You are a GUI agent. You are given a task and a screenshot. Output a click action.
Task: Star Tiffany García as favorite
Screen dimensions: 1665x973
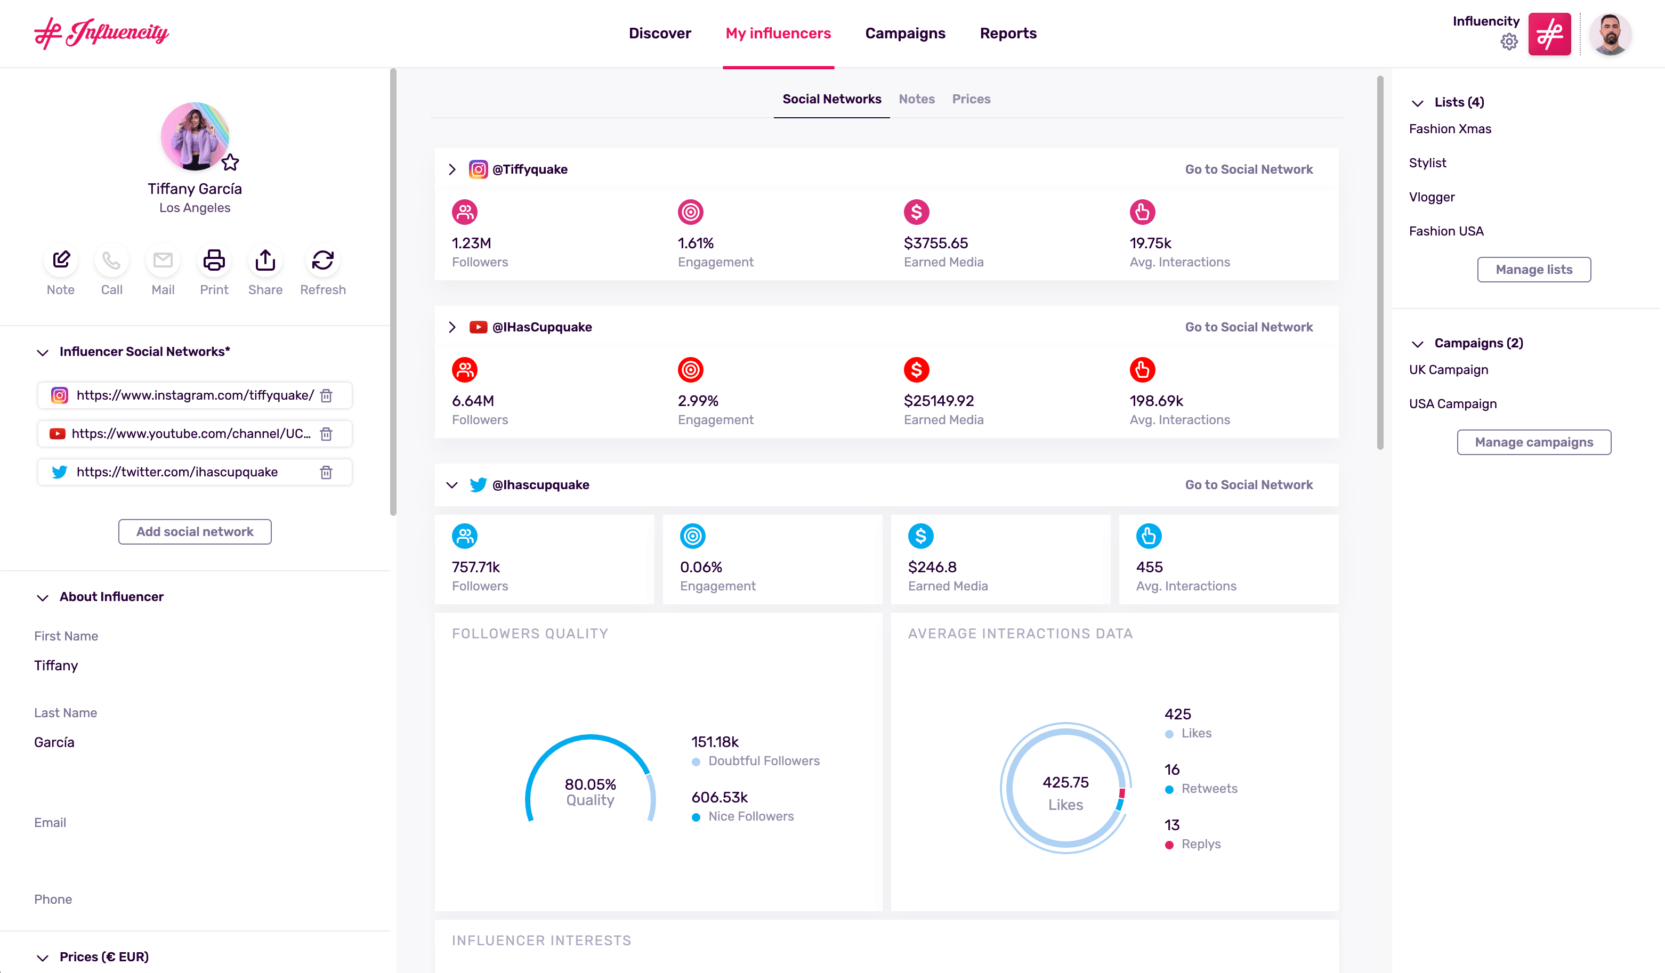point(230,163)
